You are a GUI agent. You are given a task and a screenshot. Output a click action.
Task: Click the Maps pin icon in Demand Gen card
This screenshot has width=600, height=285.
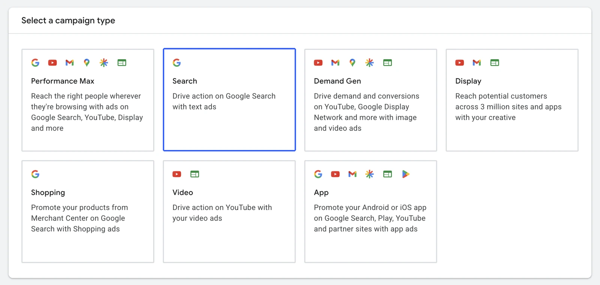tap(352, 63)
